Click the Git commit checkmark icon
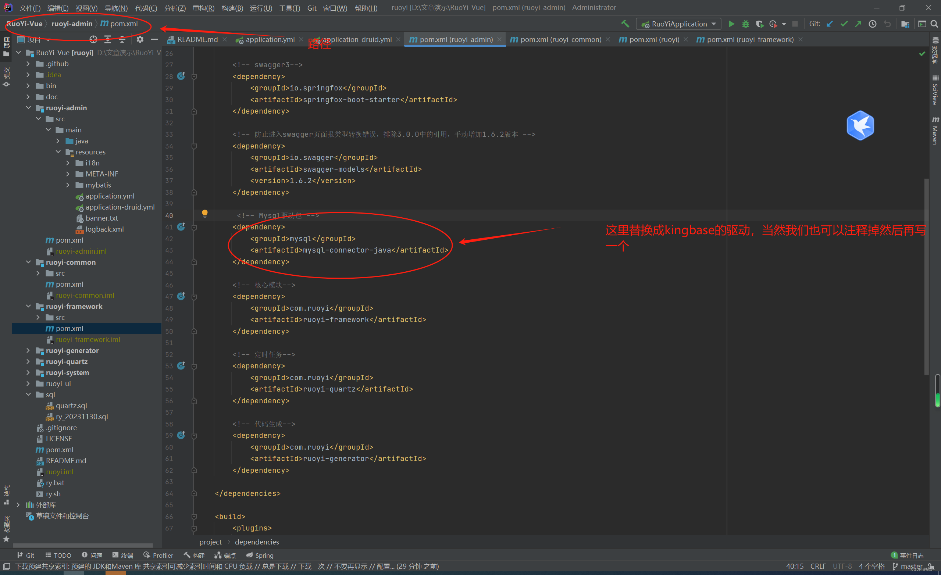Image resolution: width=941 pixels, height=575 pixels. [844, 24]
